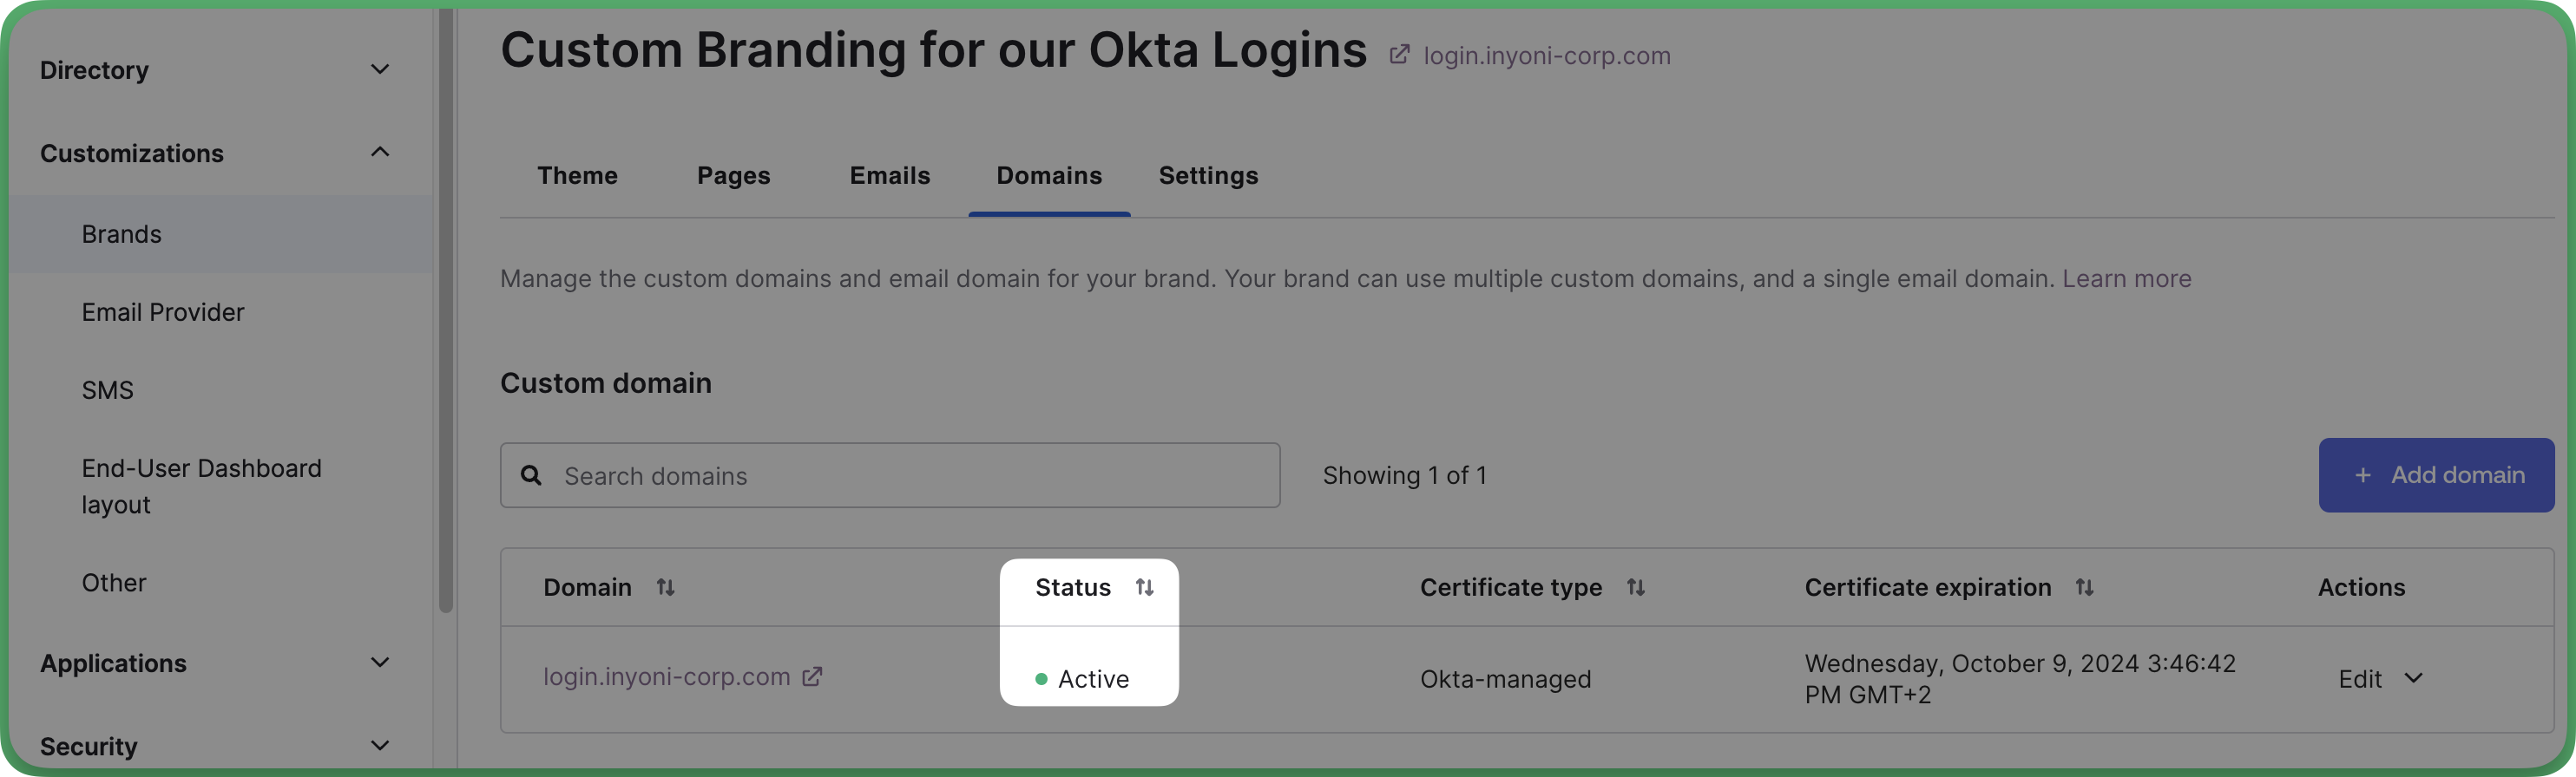
Task: Click the certificate expiration date cell
Action: pos(2019,679)
